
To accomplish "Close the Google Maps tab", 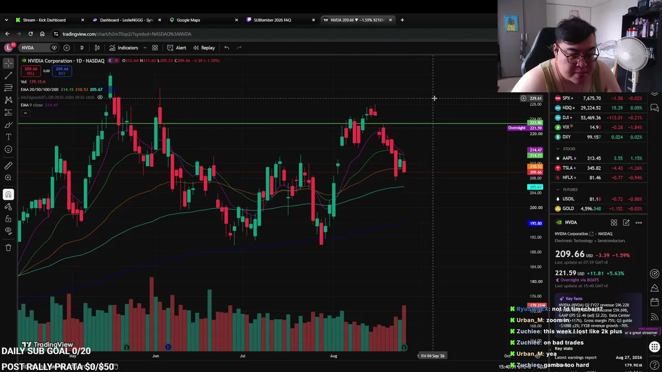I will [236, 20].
